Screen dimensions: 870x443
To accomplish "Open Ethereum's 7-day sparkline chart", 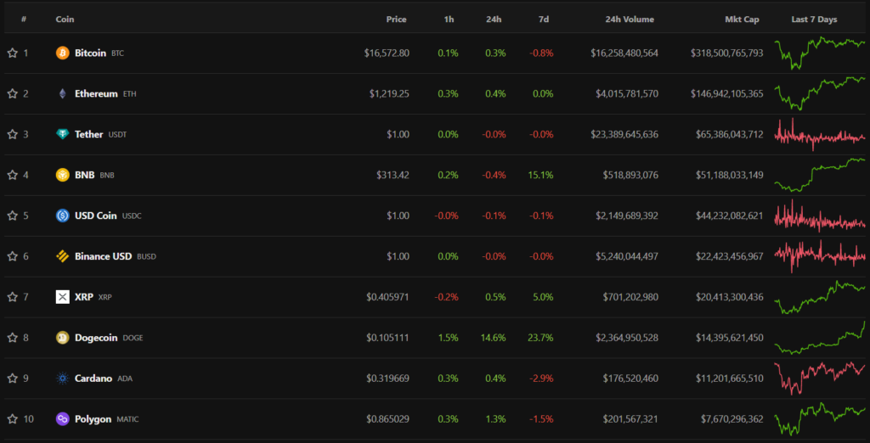I will (x=820, y=93).
